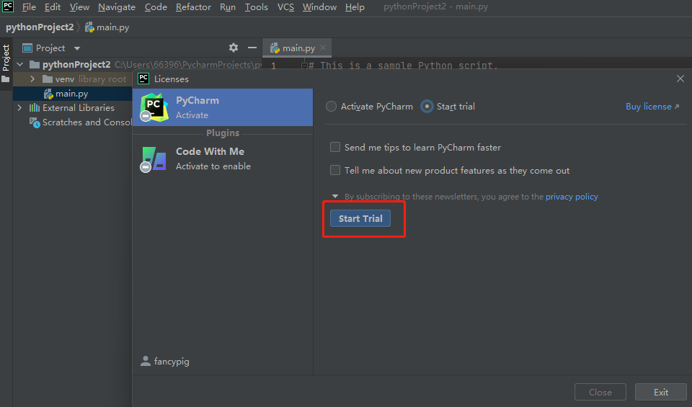The height and width of the screenshot is (407, 692).
Task: Select PyCharm entry in Licenses list
Action: pos(223,107)
